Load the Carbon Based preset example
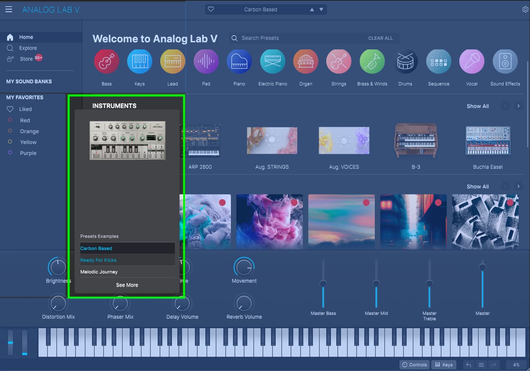This screenshot has height=371, width=530. 128,248
